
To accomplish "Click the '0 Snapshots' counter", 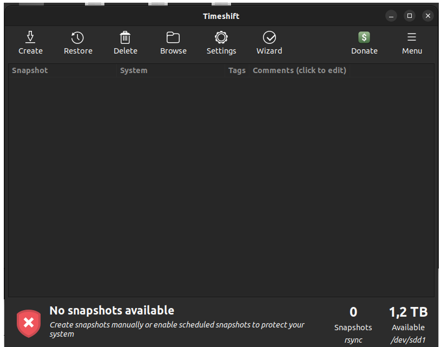I will point(353,318).
